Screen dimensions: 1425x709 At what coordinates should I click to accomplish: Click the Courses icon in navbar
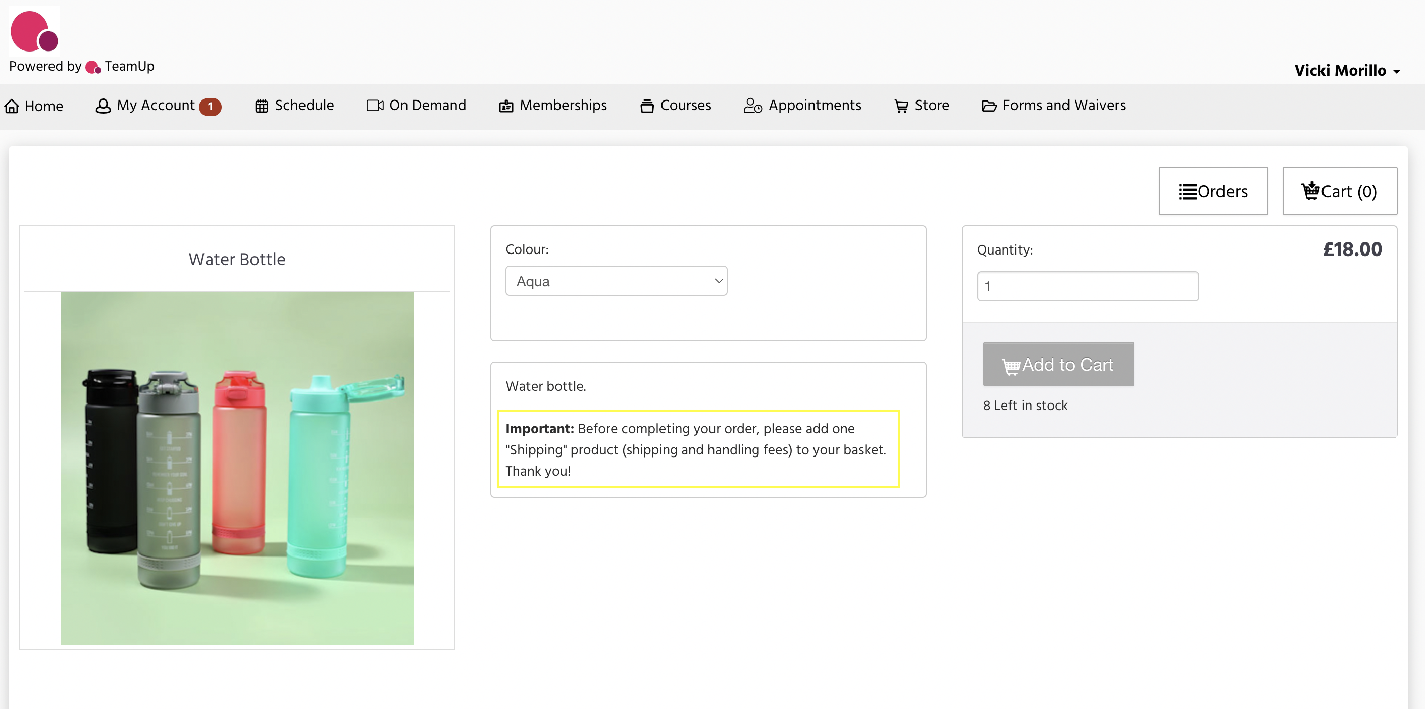(646, 106)
